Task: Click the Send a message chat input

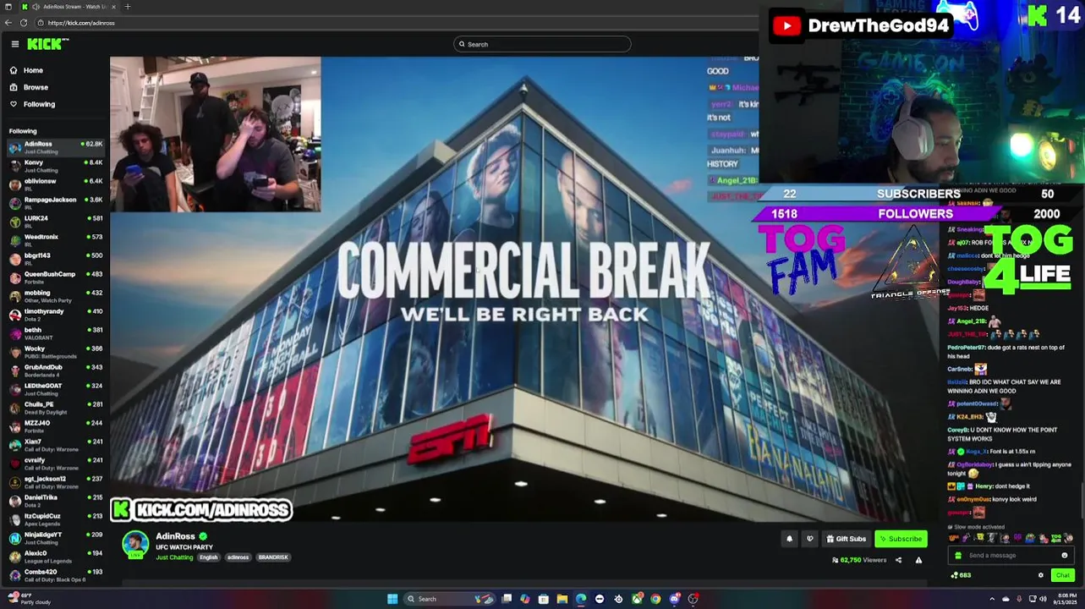Action: click(1011, 556)
